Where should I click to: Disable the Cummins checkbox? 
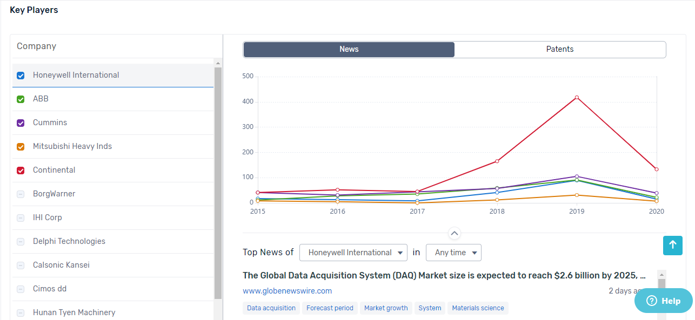[21, 123]
